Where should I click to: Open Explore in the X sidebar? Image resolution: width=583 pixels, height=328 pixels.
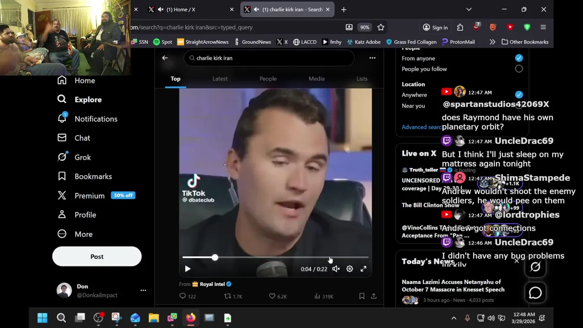click(79, 100)
